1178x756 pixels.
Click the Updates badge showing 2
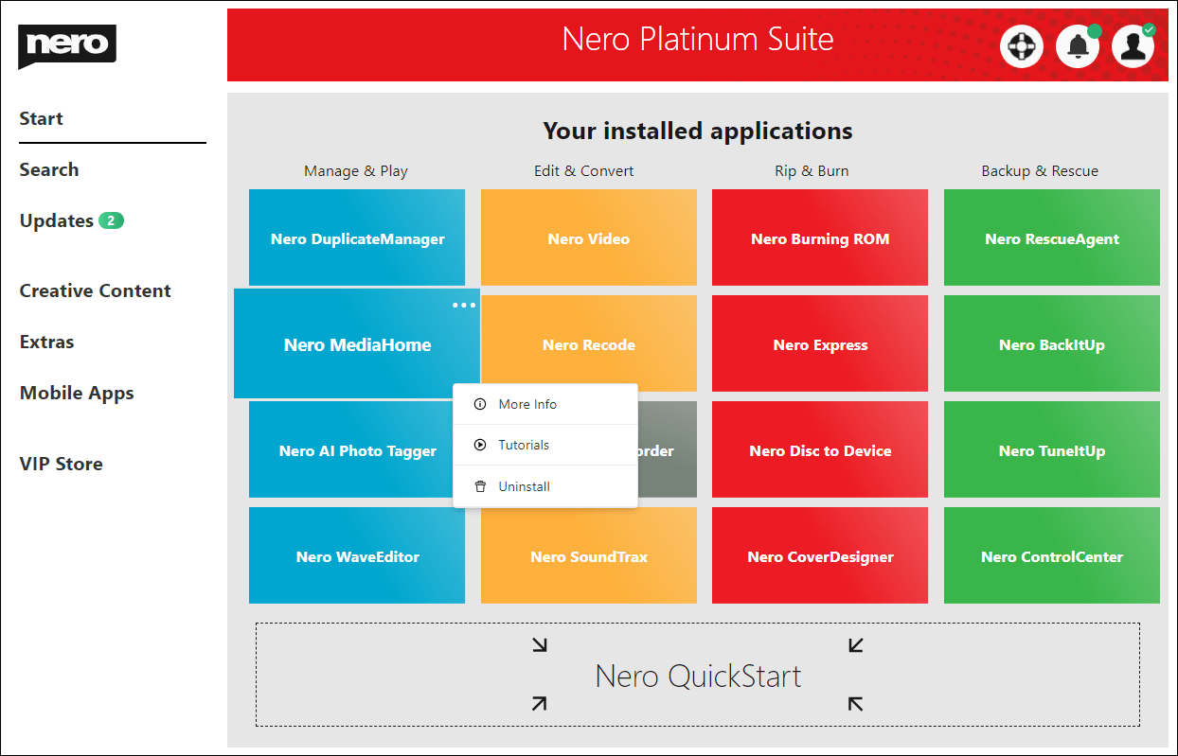(x=112, y=220)
